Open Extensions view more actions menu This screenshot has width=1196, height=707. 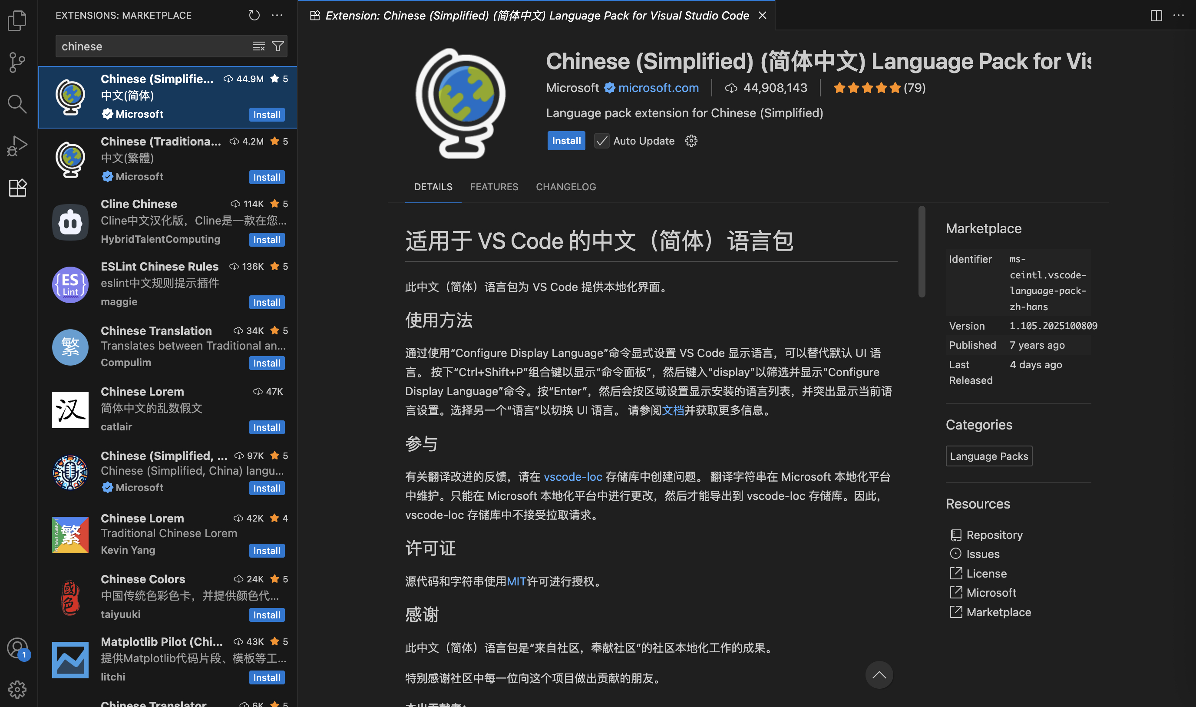coord(277,15)
